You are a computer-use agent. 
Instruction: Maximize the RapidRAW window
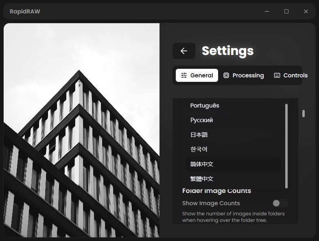[x=286, y=11]
